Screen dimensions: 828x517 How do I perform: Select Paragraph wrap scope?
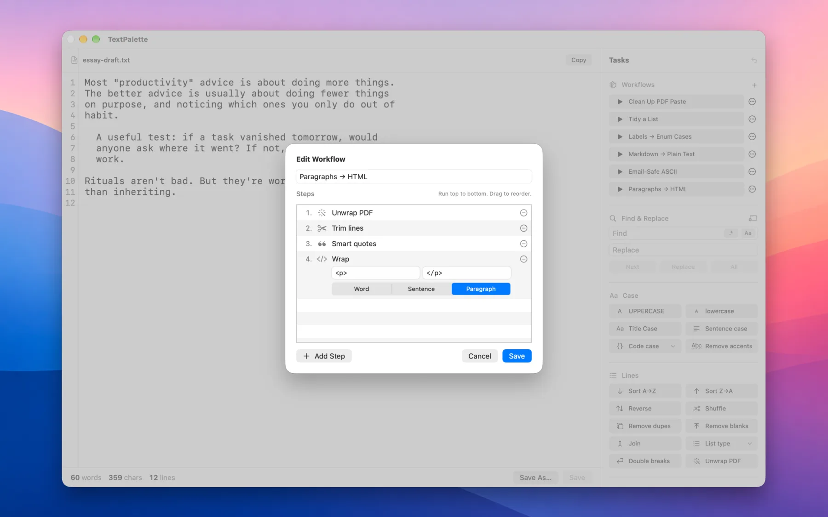pyautogui.click(x=481, y=289)
